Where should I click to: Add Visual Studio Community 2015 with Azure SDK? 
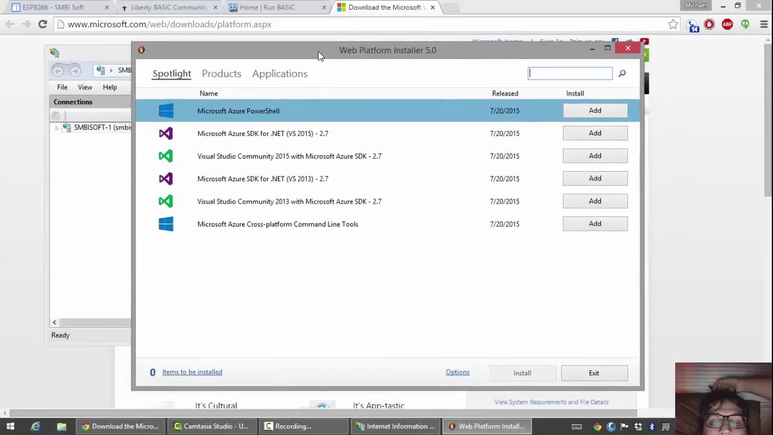click(595, 156)
